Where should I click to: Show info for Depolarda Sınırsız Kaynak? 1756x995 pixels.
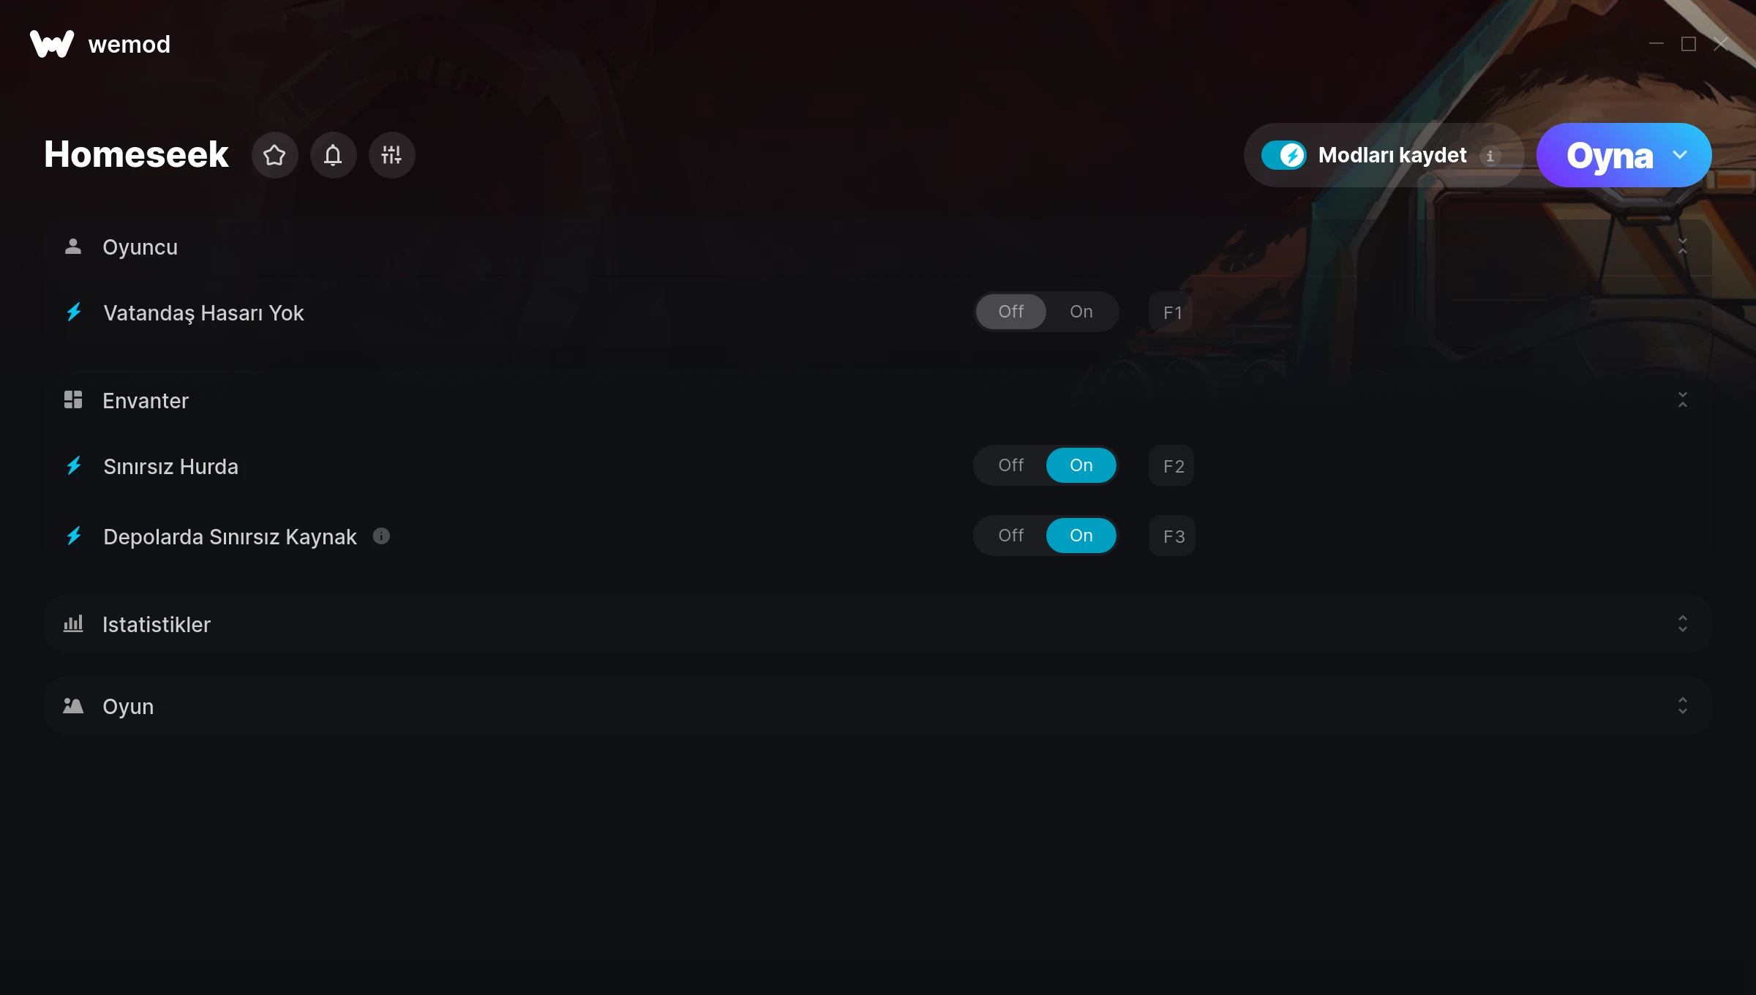pos(381,536)
